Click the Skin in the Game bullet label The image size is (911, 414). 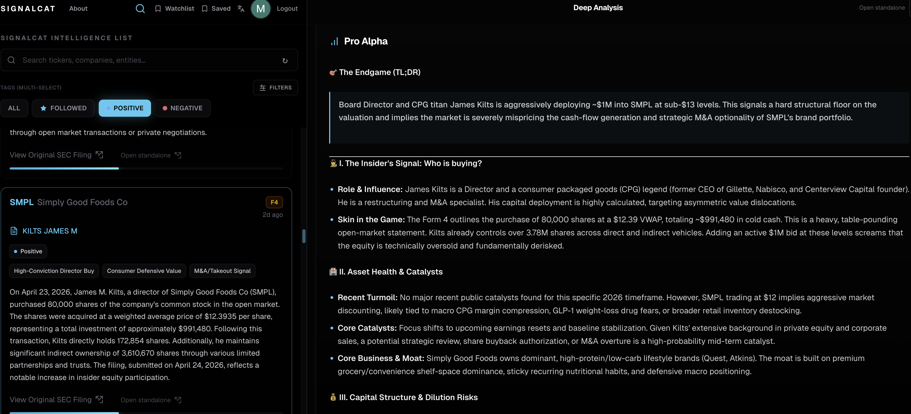(x=371, y=220)
